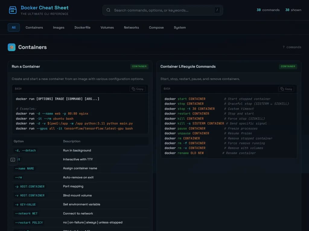Click the slash shortcut badge in the search bar
This screenshot has height=231, width=309.
(x=217, y=10)
